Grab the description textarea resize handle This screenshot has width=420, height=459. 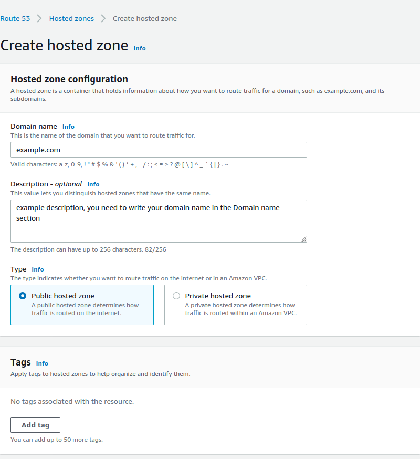tap(303, 239)
